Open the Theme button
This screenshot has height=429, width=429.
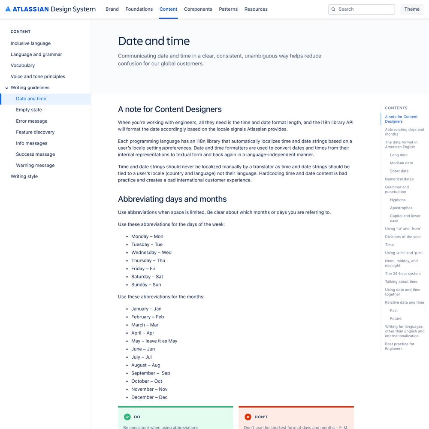tap(412, 9)
